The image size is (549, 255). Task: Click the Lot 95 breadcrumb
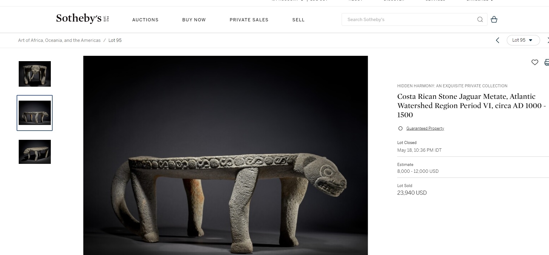tap(115, 40)
